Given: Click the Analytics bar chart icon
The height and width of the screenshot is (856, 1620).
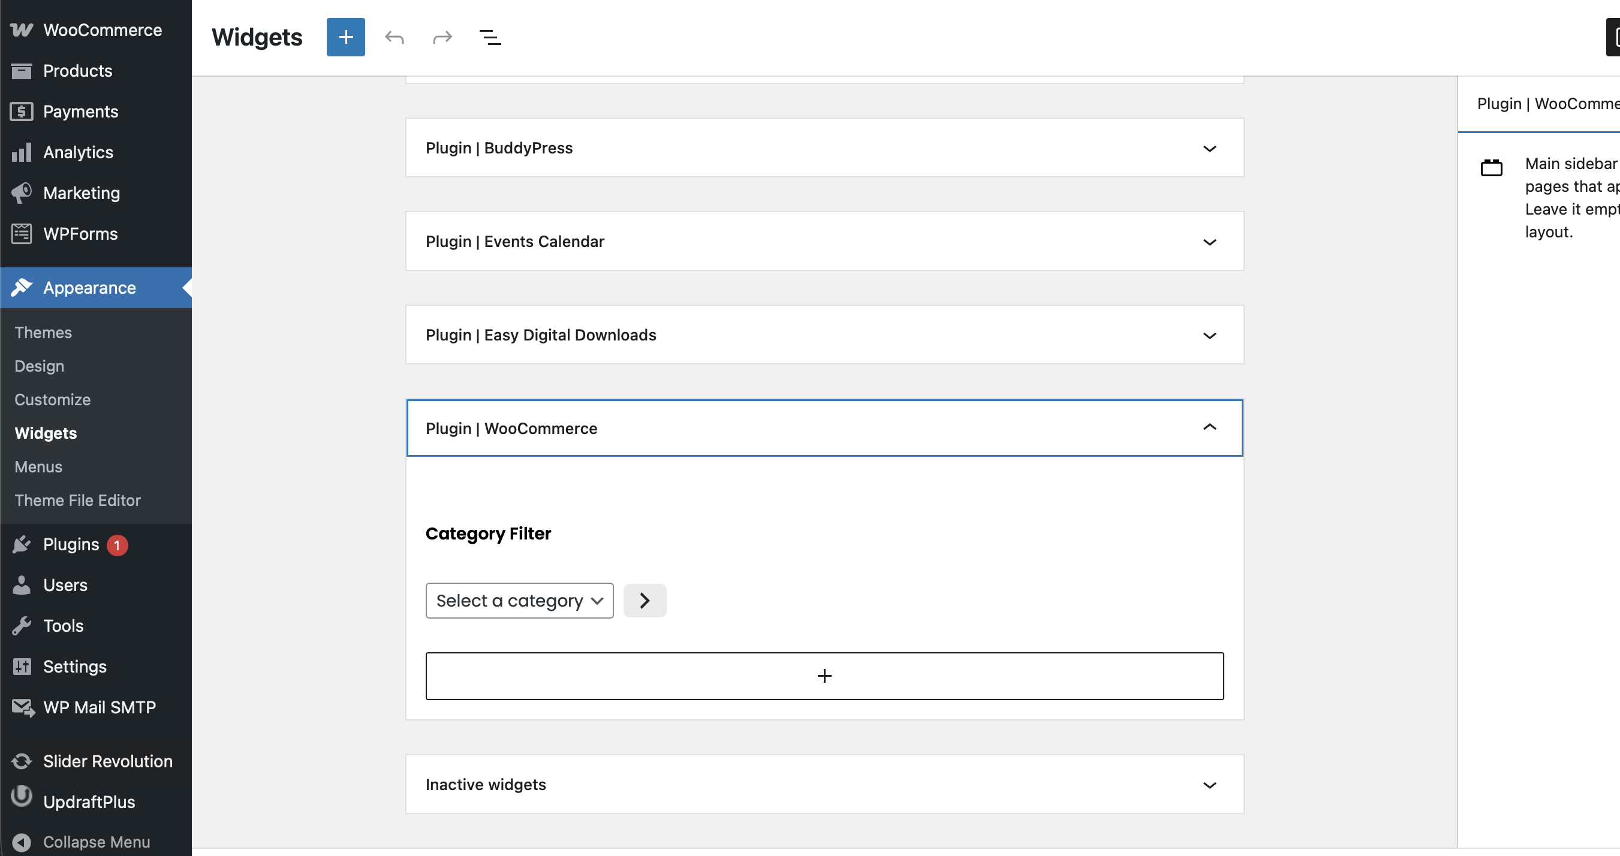Looking at the screenshot, I should [22, 152].
